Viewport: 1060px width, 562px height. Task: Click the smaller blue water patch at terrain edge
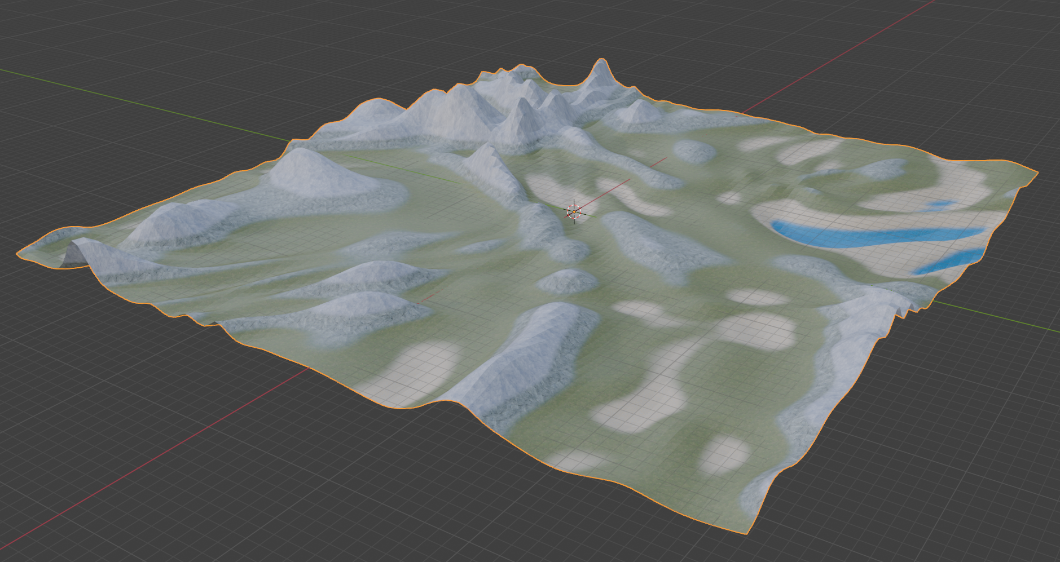point(948,262)
